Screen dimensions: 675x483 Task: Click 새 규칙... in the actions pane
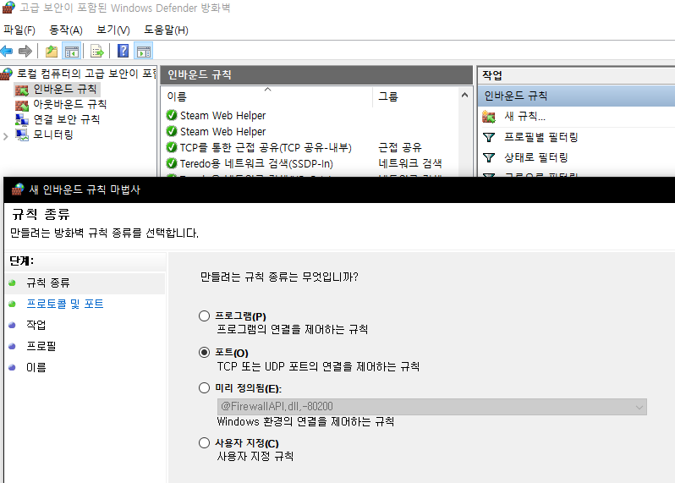(524, 116)
